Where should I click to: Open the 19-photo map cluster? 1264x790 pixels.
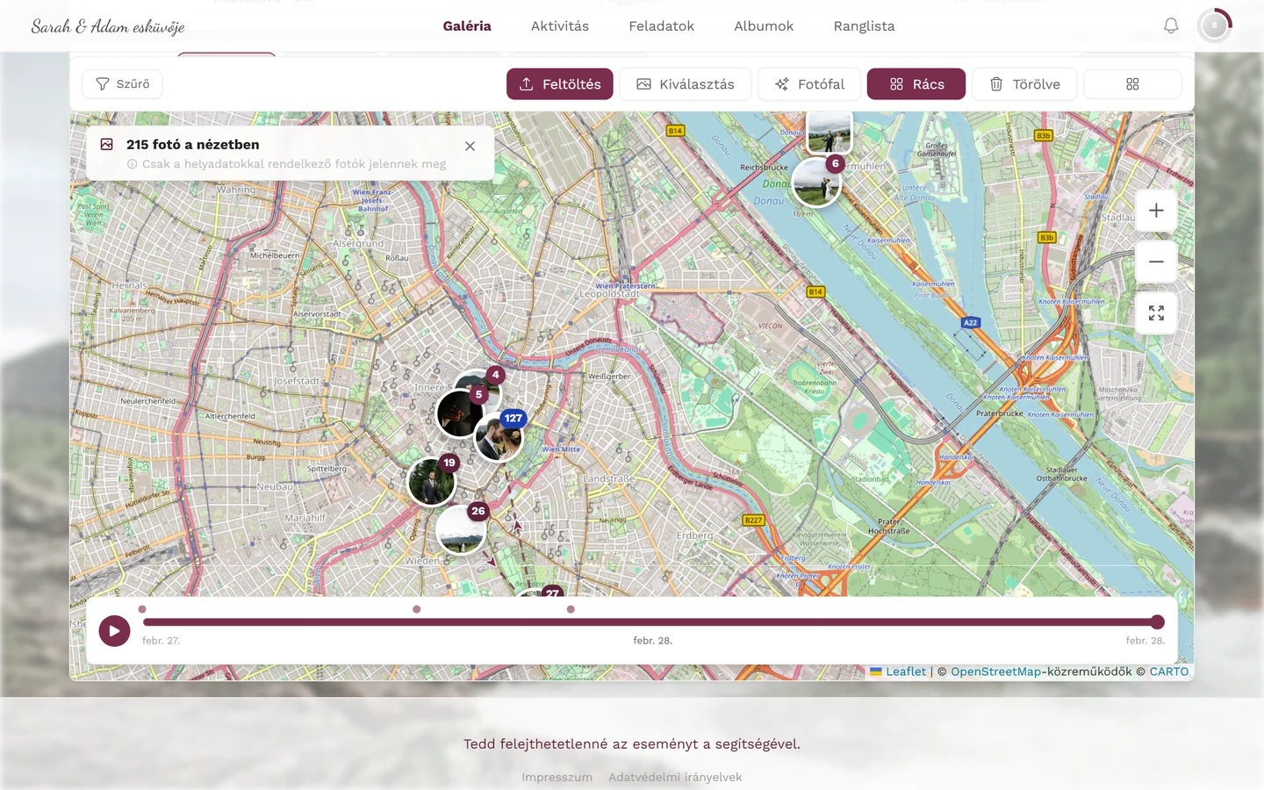pos(431,482)
